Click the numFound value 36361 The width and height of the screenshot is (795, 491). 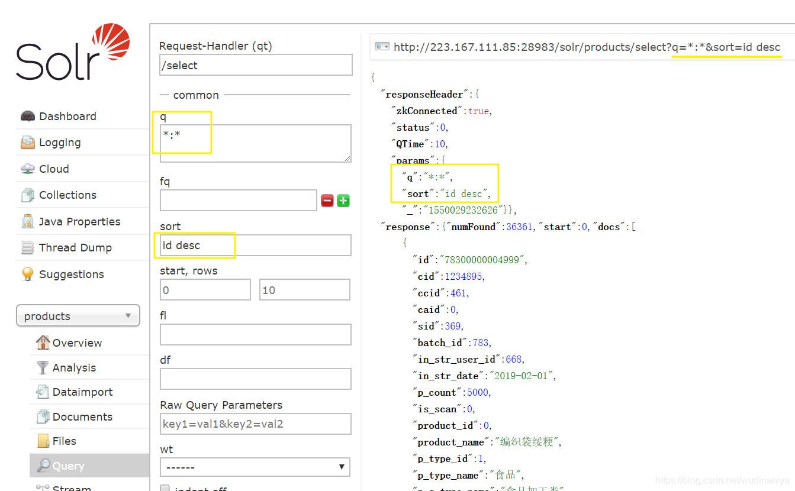(519, 227)
